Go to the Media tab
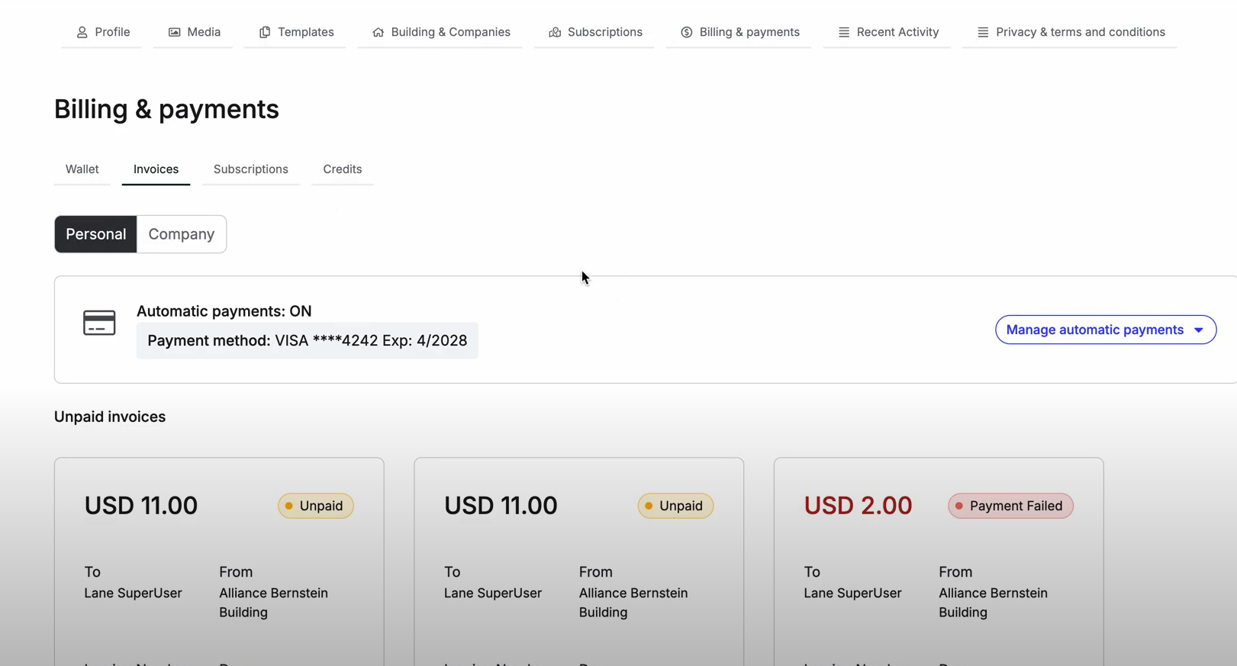1237x666 pixels. 194,32
